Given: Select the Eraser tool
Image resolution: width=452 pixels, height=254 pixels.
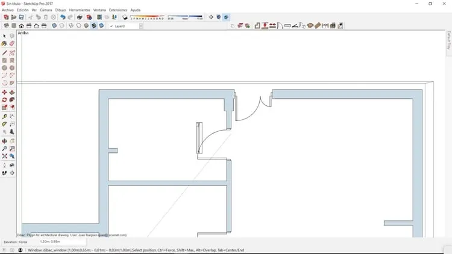Looking at the screenshot, I should coord(12,43).
